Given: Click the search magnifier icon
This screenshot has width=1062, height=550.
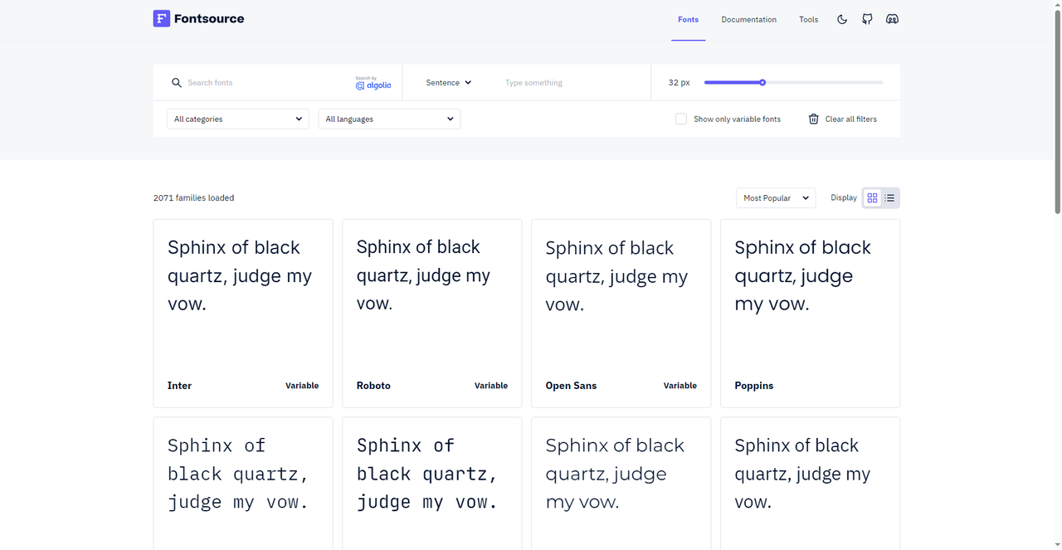Looking at the screenshot, I should pyautogui.click(x=176, y=83).
